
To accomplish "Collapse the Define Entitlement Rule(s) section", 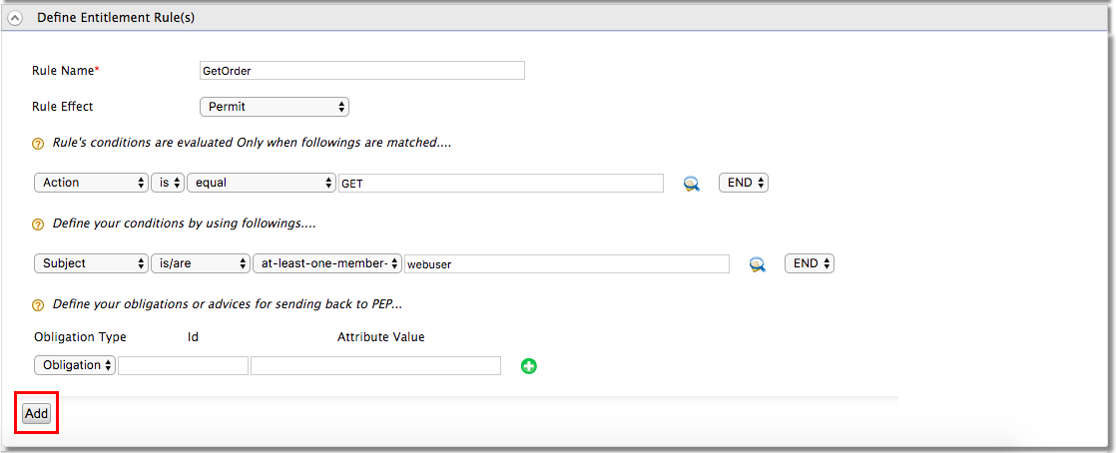I will point(15,18).
